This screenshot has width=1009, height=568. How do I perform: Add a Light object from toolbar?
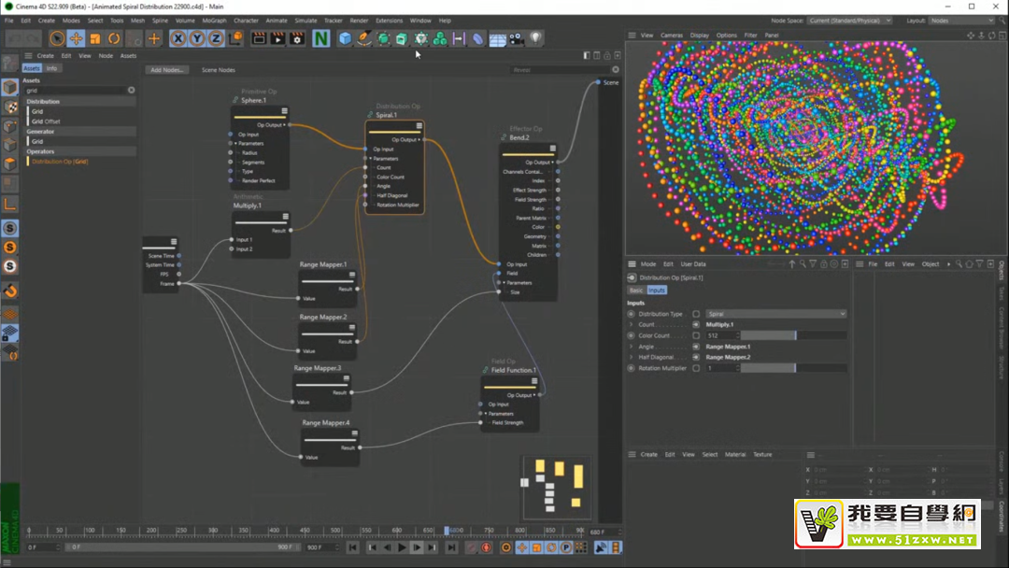tap(536, 38)
